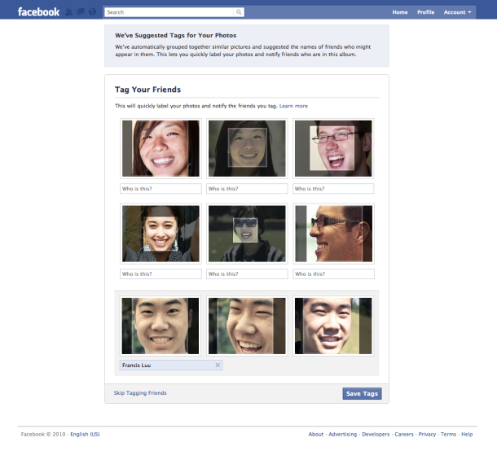Click the Facebook logo
Viewport: 497px width, 451px height.
pos(38,12)
